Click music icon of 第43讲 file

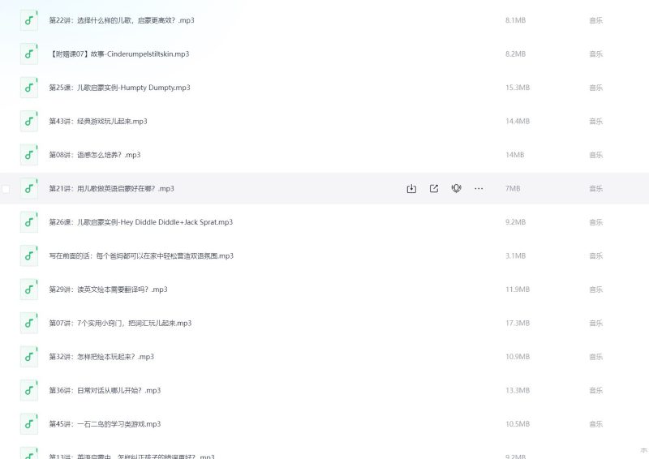click(29, 122)
